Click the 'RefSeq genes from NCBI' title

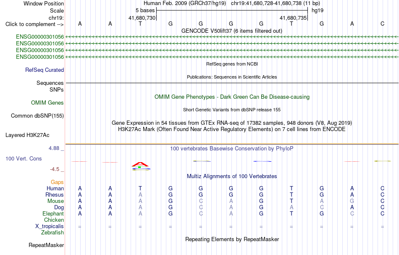tap(232, 64)
